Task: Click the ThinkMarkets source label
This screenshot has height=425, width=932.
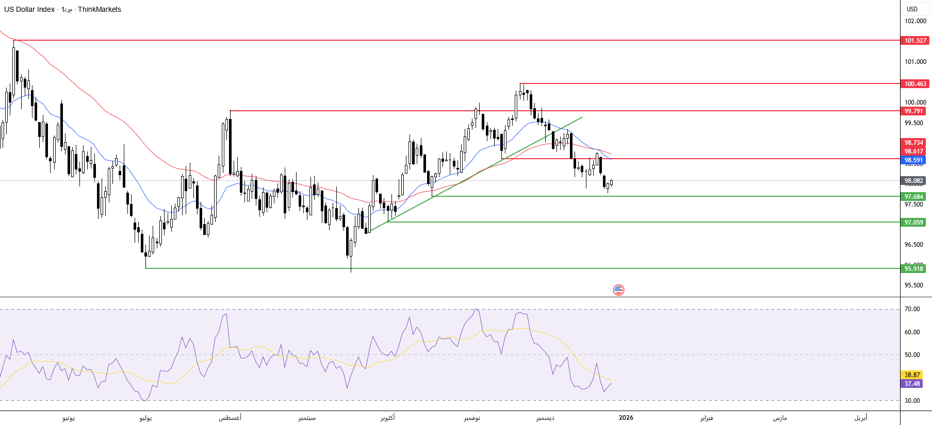Action: (x=100, y=9)
